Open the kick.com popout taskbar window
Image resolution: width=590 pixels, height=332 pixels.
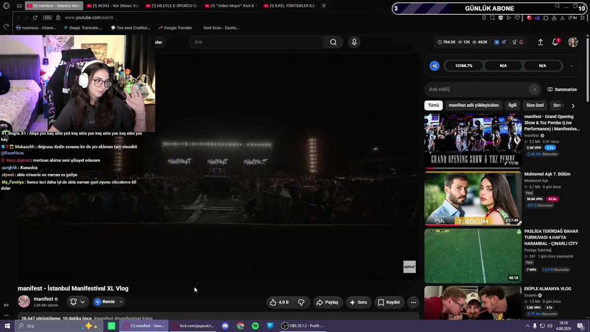(193, 326)
